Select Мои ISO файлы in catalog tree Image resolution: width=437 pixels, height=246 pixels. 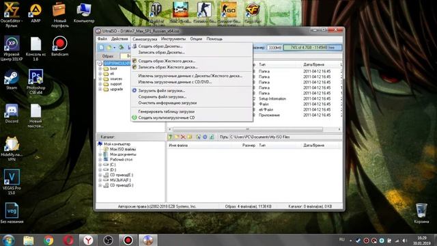click(123, 149)
